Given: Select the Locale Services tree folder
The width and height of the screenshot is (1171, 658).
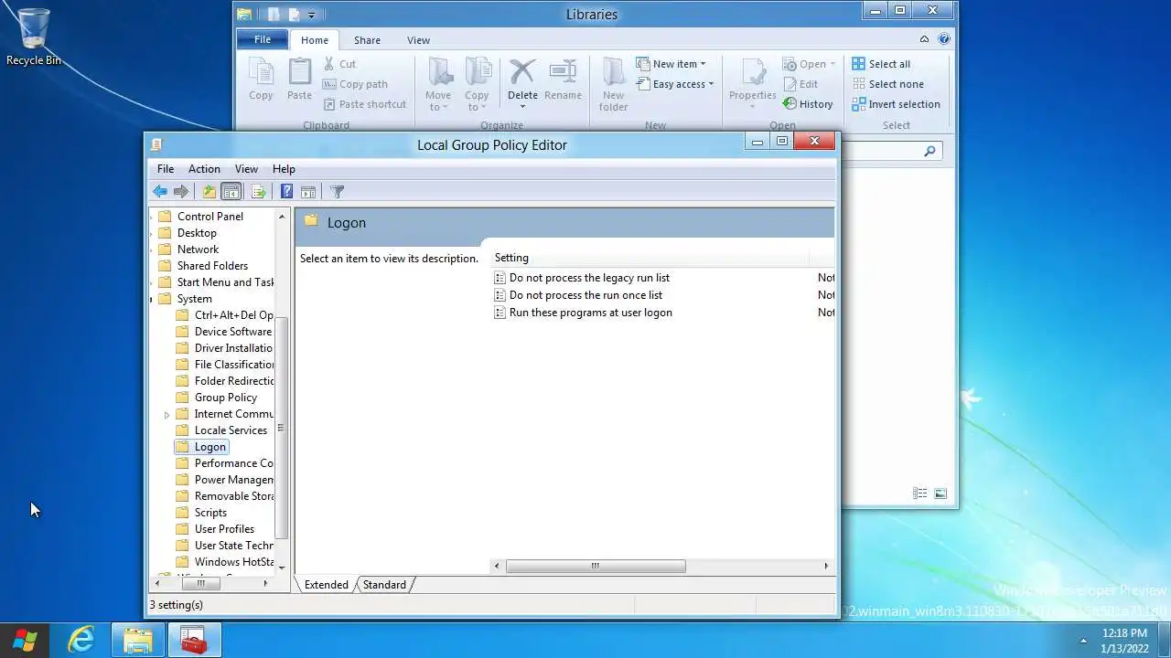Looking at the screenshot, I should (231, 430).
